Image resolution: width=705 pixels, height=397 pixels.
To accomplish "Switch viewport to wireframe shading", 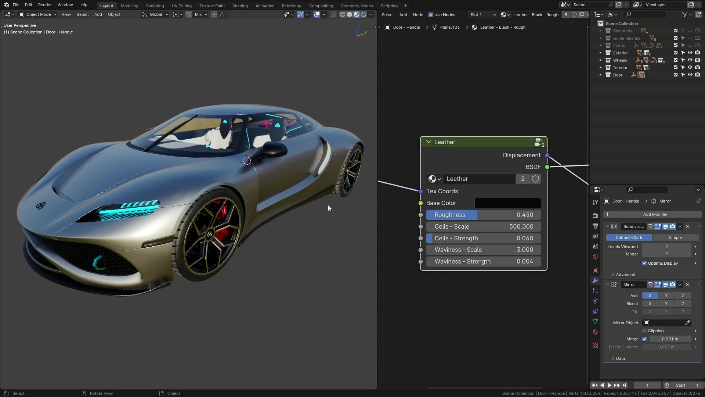I will click(x=343, y=14).
